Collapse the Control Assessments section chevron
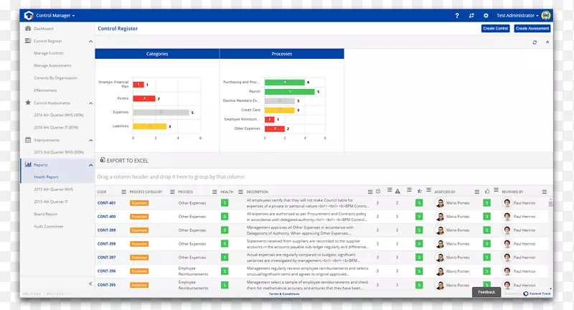 (x=90, y=103)
